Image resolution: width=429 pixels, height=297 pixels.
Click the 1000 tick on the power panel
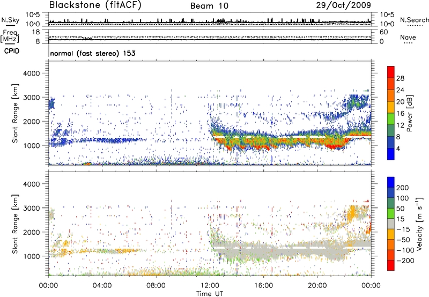click(x=31, y=145)
